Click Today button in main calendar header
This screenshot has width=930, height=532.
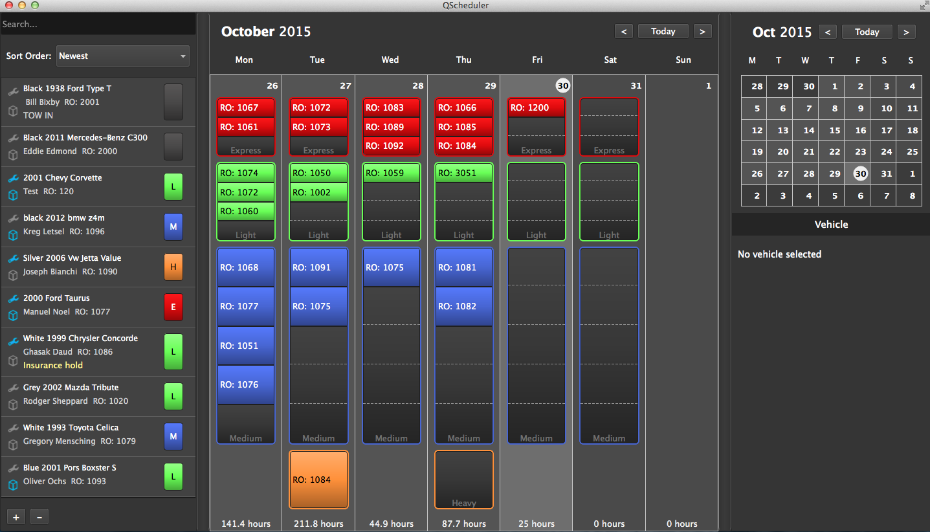click(663, 31)
